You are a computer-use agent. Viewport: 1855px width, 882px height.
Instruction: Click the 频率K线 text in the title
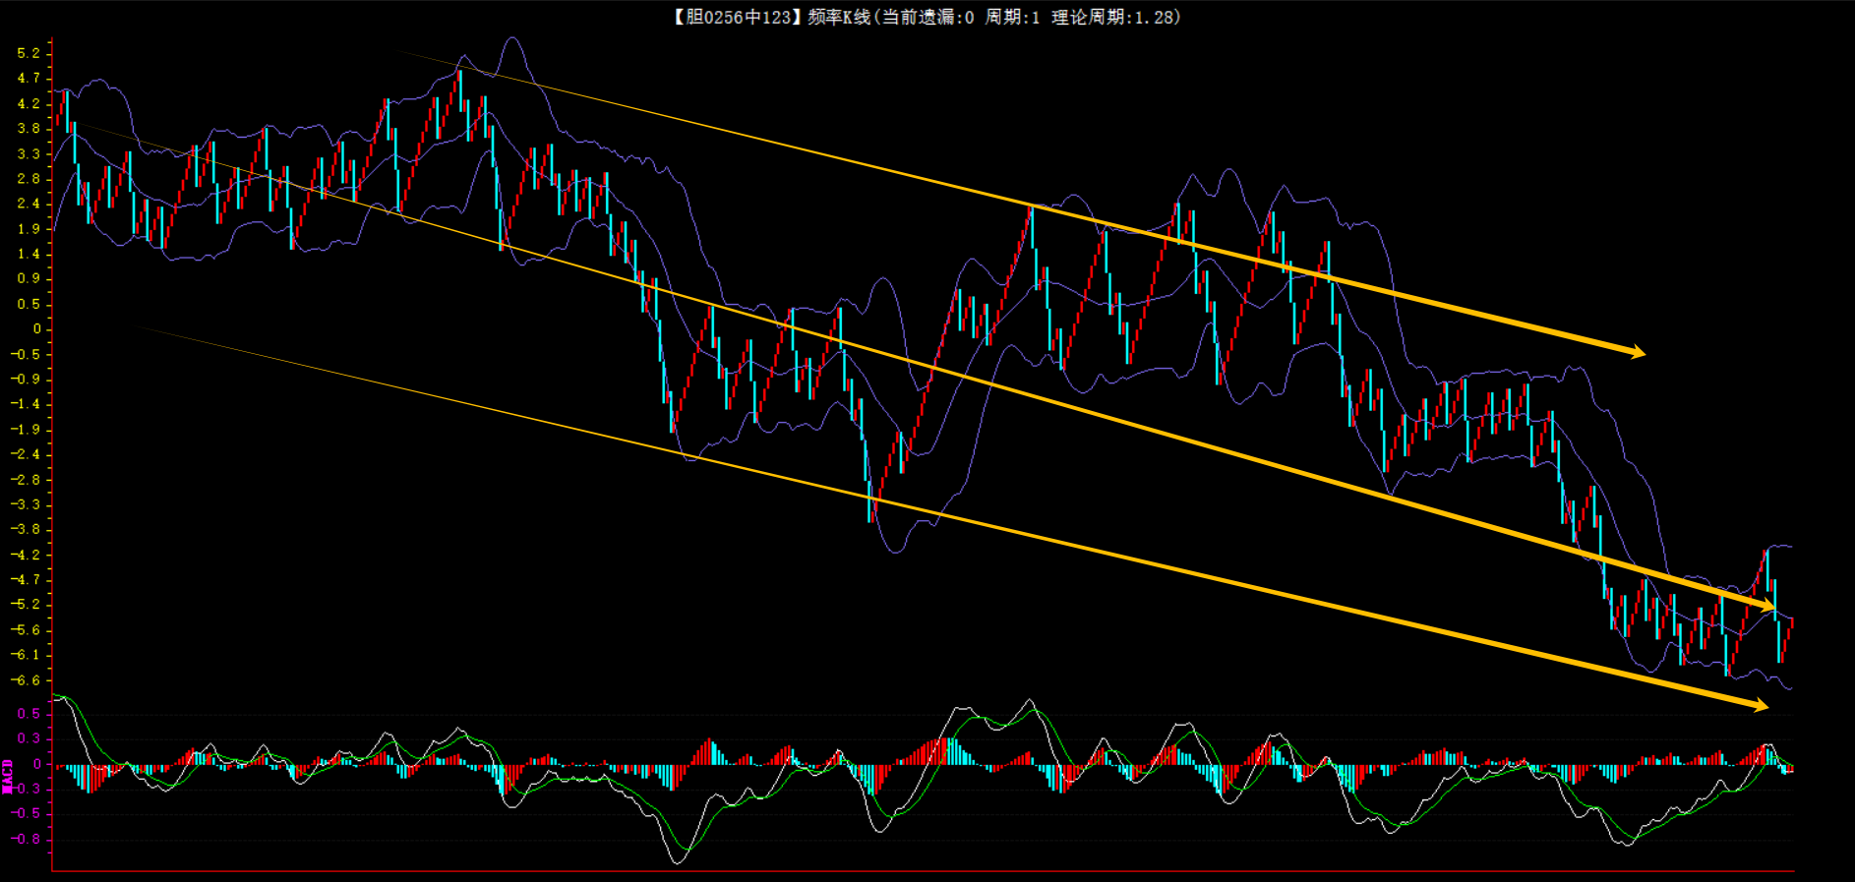839,17
